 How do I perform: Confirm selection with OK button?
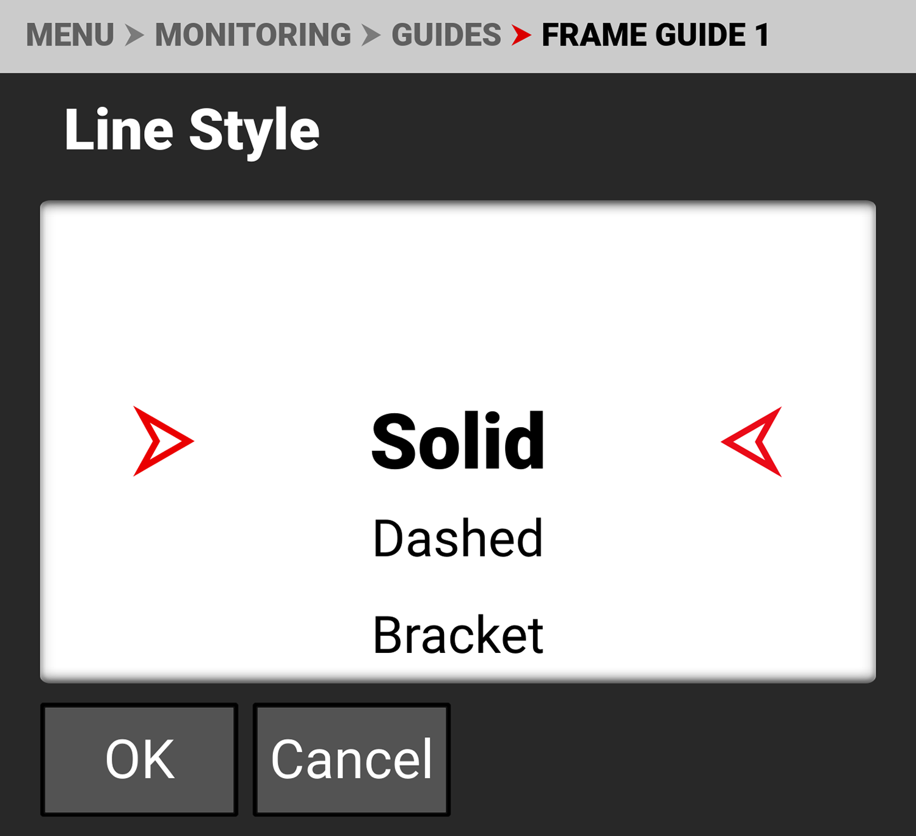pyautogui.click(x=139, y=759)
